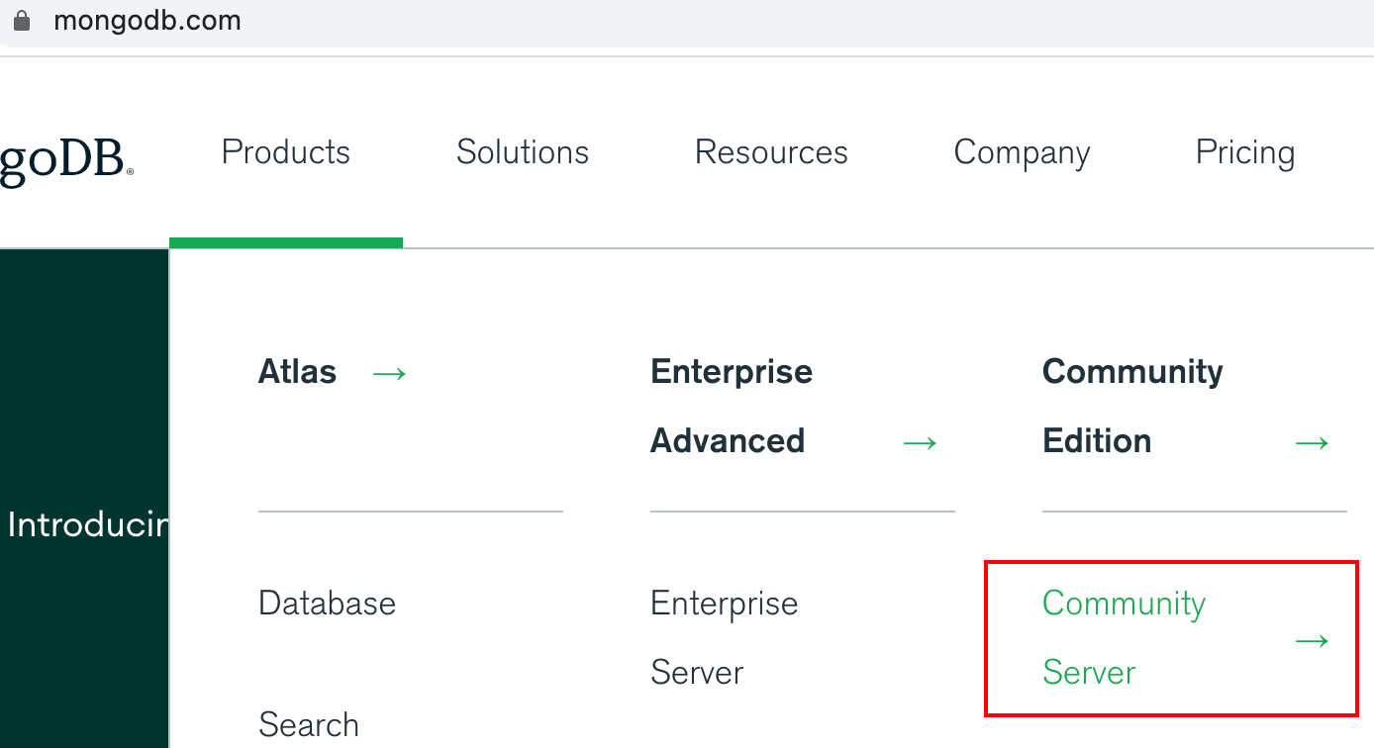Open the Atlas heading link
The image size is (1374, 748).
[x=297, y=372]
